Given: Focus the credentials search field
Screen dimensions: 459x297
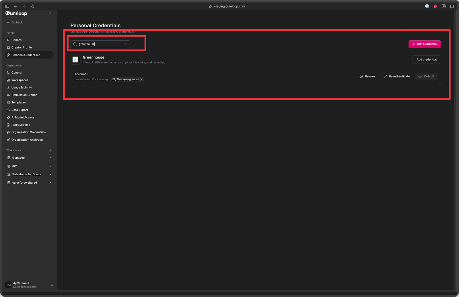Looking at the screenshot, I should tap(100, 44).
